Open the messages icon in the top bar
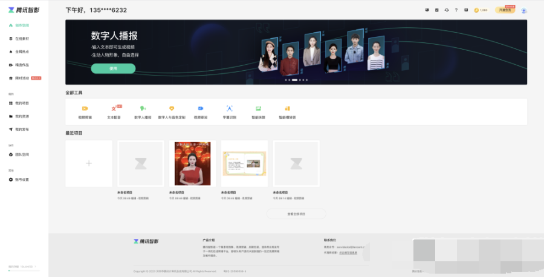Viewport: 544px width, 277px height. tap(466, 10)
